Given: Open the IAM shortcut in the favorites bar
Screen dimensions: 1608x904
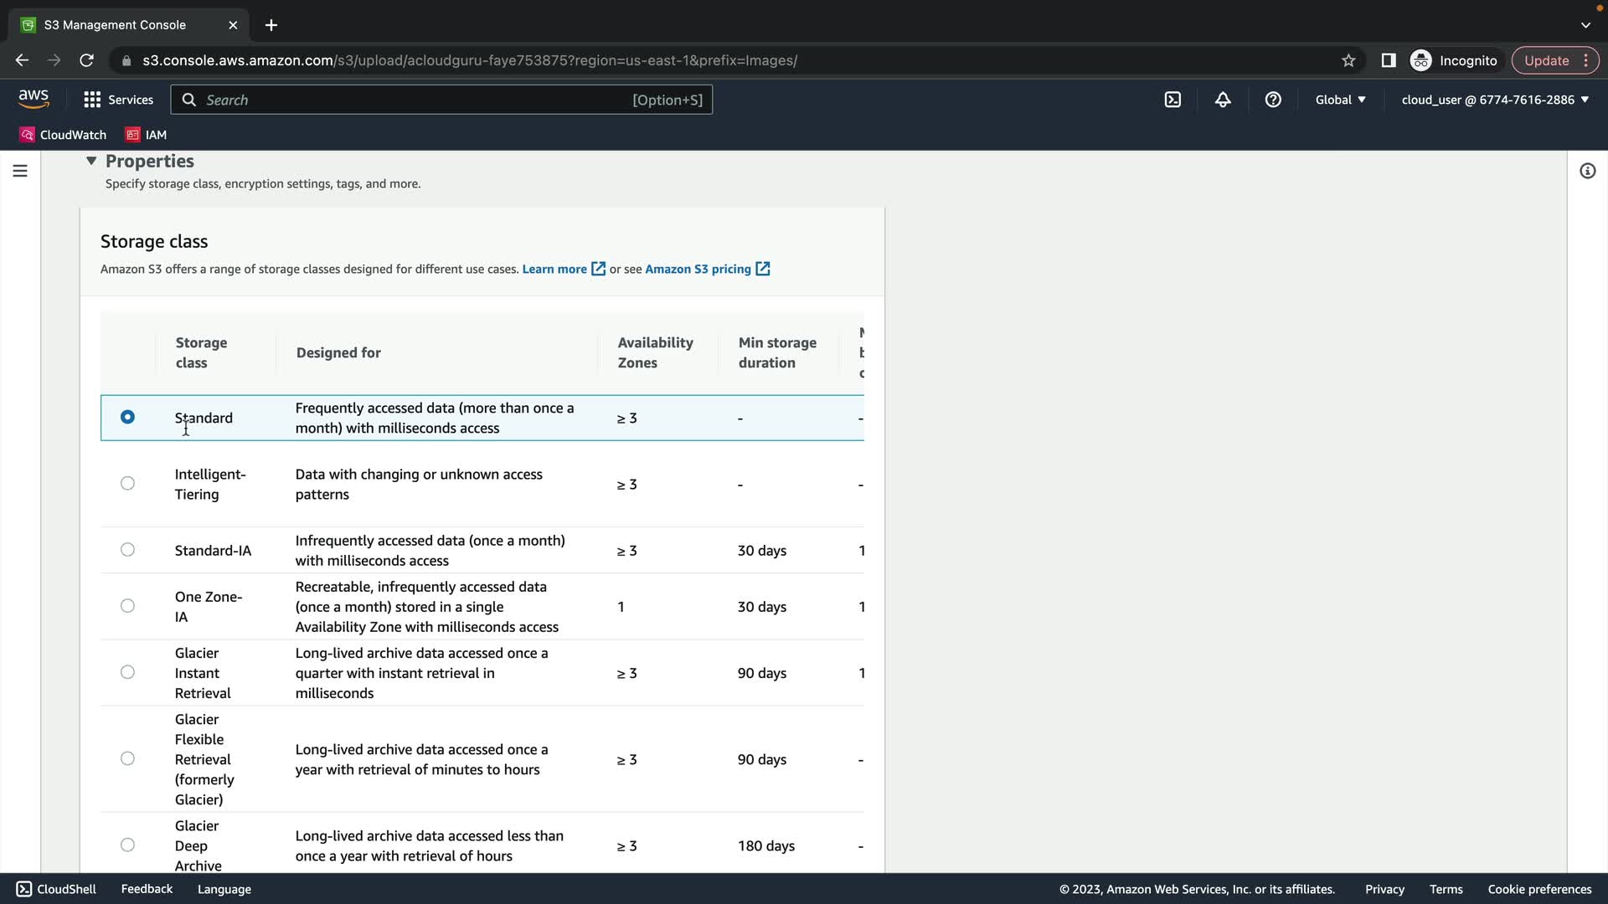Looking at the screenshot, I should [146, 135].
